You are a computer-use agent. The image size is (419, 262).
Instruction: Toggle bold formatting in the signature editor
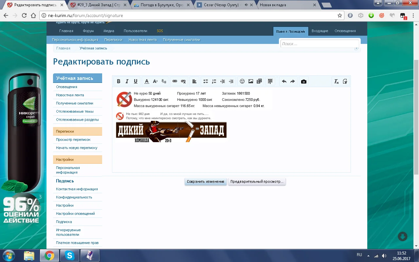pos(118,82)
